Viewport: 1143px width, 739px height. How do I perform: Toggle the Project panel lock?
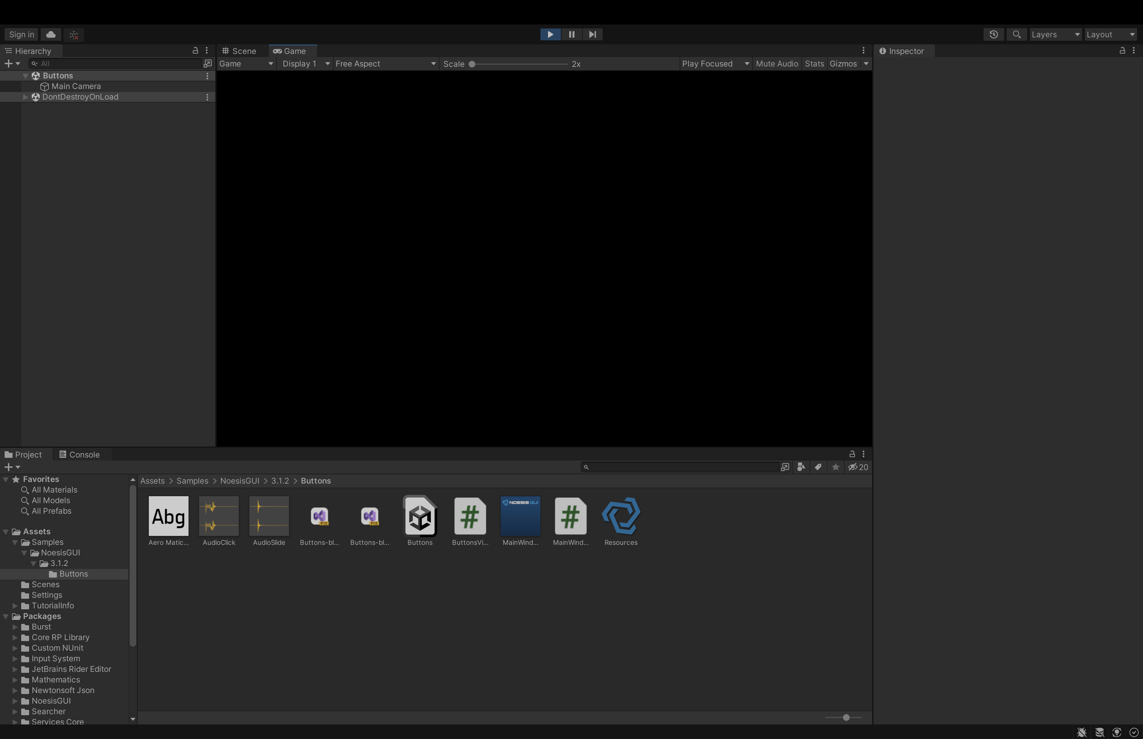pyautogui.click(x=852, y=454)
